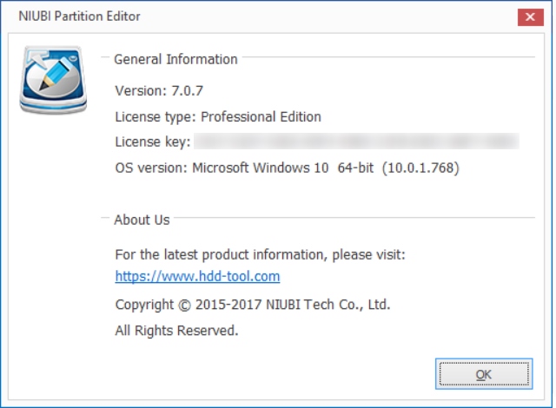Click the Copyright © 2015-2017 text
The width and height of the screenshot is (556, 408).
[x=189, y=305]
